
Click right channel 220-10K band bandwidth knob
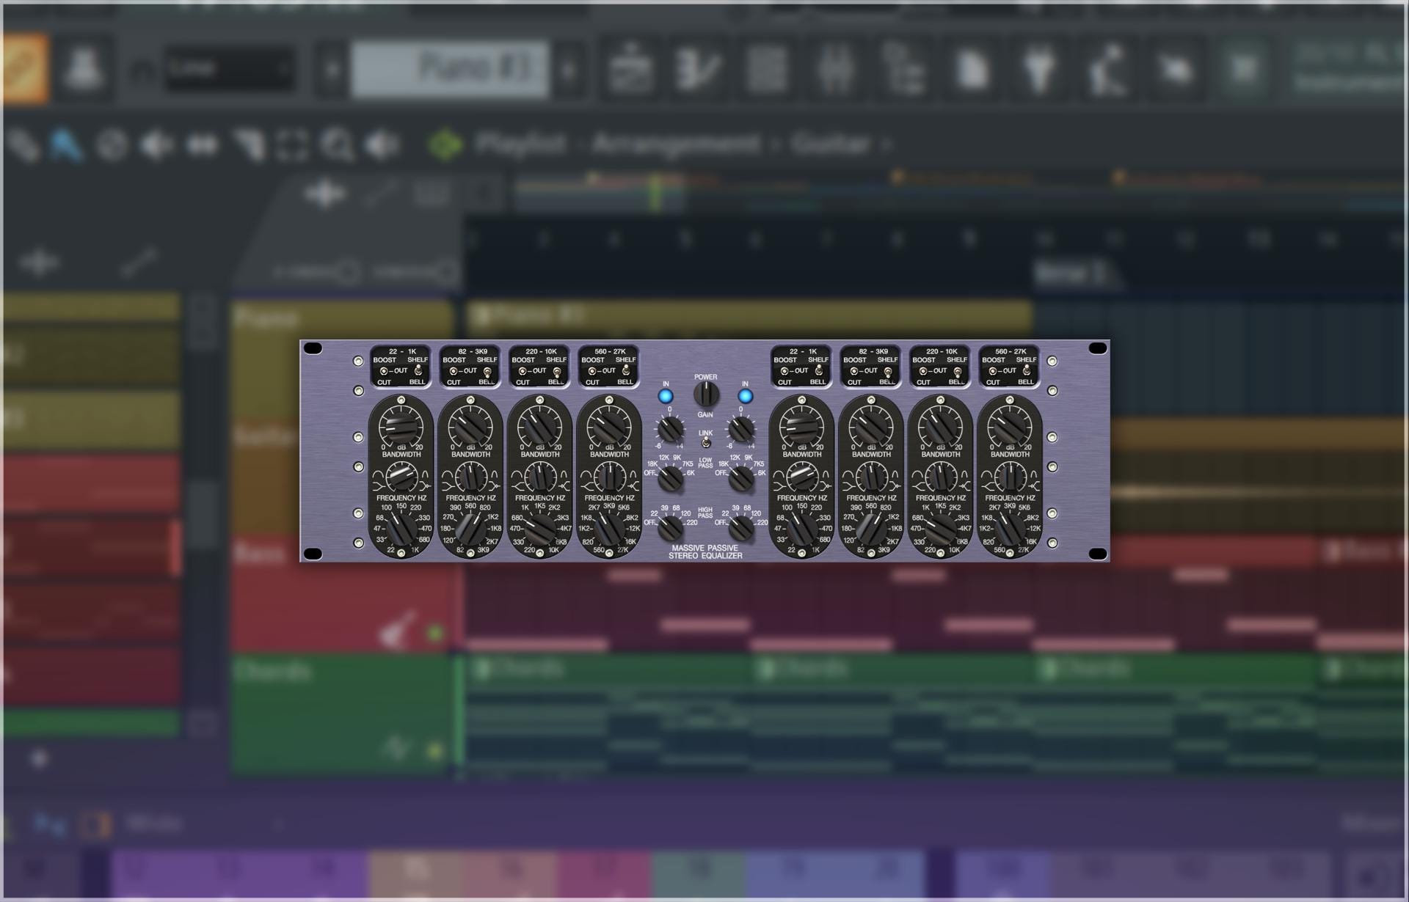coord(941,478)
